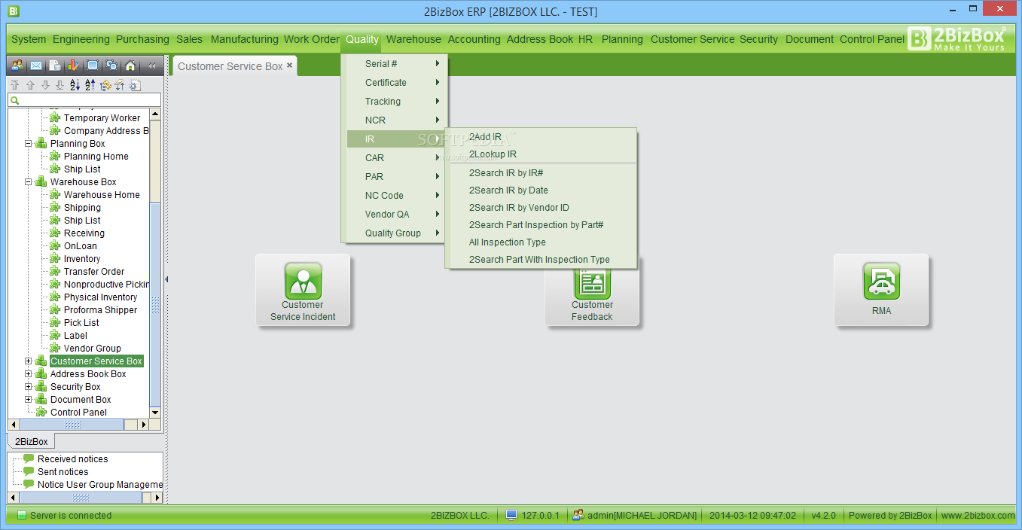Click the house home icon in toolbar
Image resolution: width=1022 pixels, height=530 pixels.
pyautogui.click(x=130, y=65)
